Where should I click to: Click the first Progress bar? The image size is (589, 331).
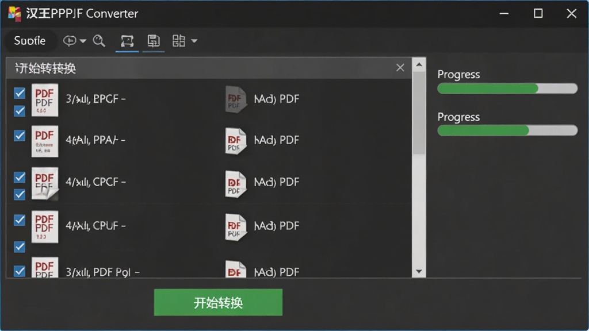[507, 88]
